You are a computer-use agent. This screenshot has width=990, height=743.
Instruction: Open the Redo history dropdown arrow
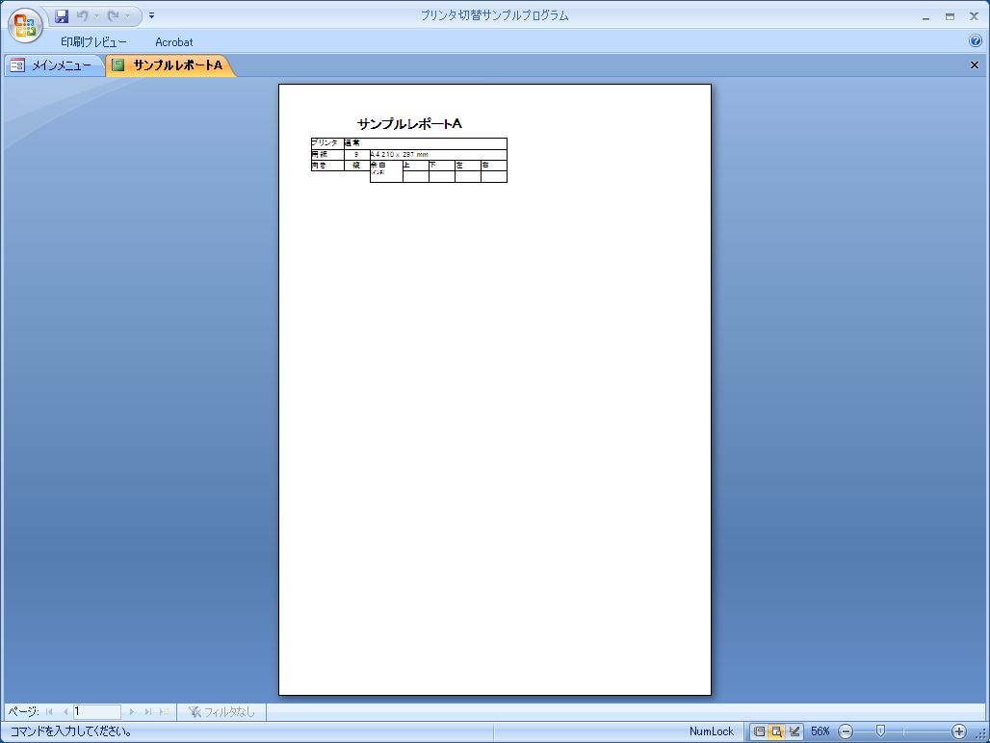pyautogui.click(x=127, y=16)
